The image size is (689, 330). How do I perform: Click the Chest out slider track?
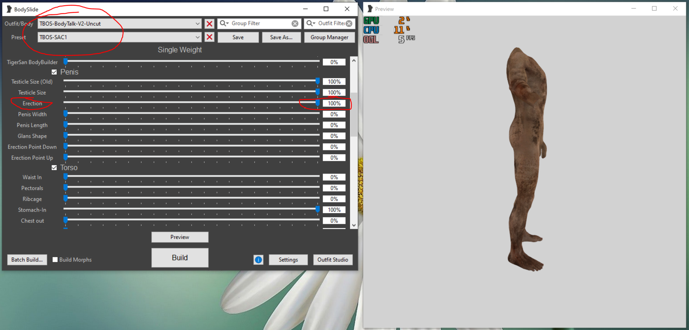[x=192, y=220]
